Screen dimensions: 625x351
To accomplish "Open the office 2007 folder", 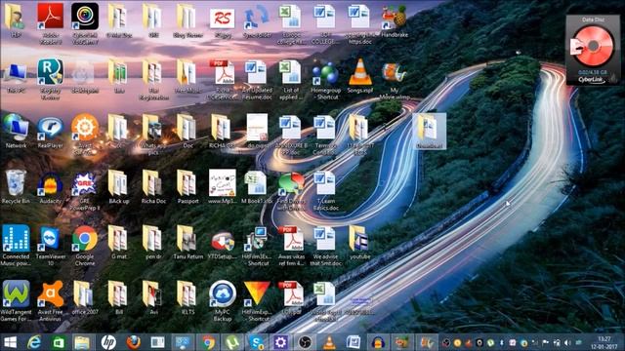I will (85, 297).
